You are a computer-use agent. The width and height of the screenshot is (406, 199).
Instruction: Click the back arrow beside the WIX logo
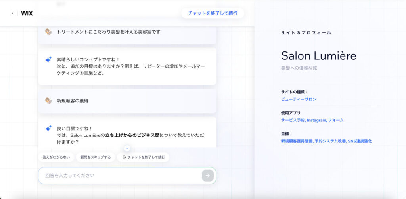tap(12, 13)
